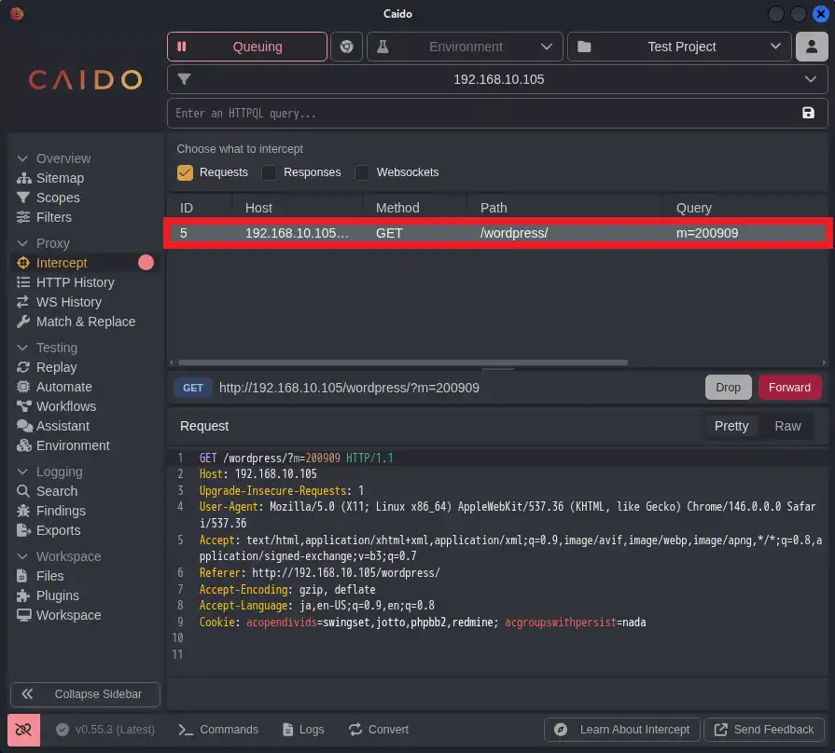Image resolution: width=835 pixels, height=753 pixels.
Task: Uncheck the Requests interception checkbox
Action: [x=183, y=172]
